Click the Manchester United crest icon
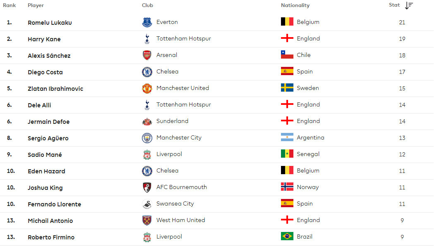Screen dimensions: 437x246 click(x=147, y=88)
